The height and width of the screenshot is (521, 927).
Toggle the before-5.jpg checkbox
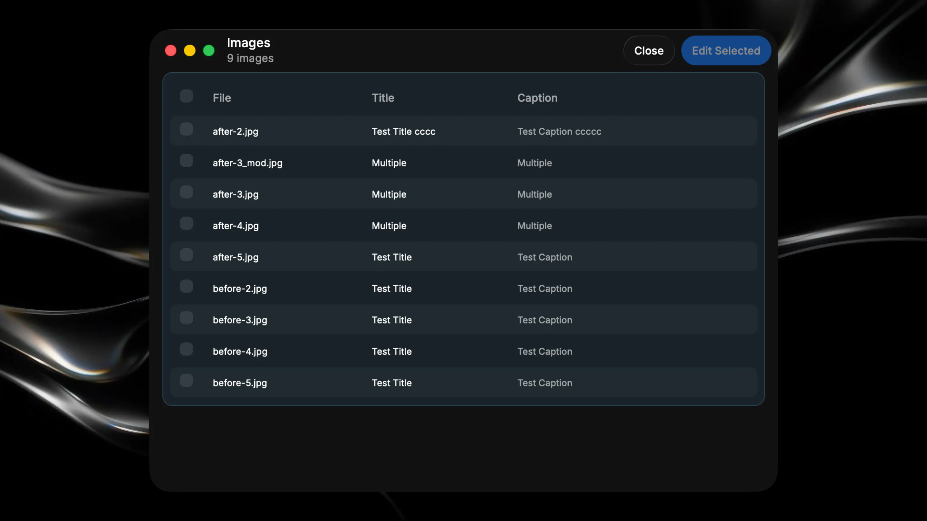tap(186, 380)
